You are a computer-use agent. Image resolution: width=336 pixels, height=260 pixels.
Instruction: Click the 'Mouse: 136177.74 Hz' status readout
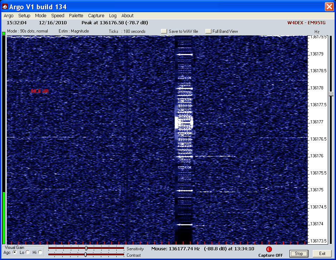175,249
